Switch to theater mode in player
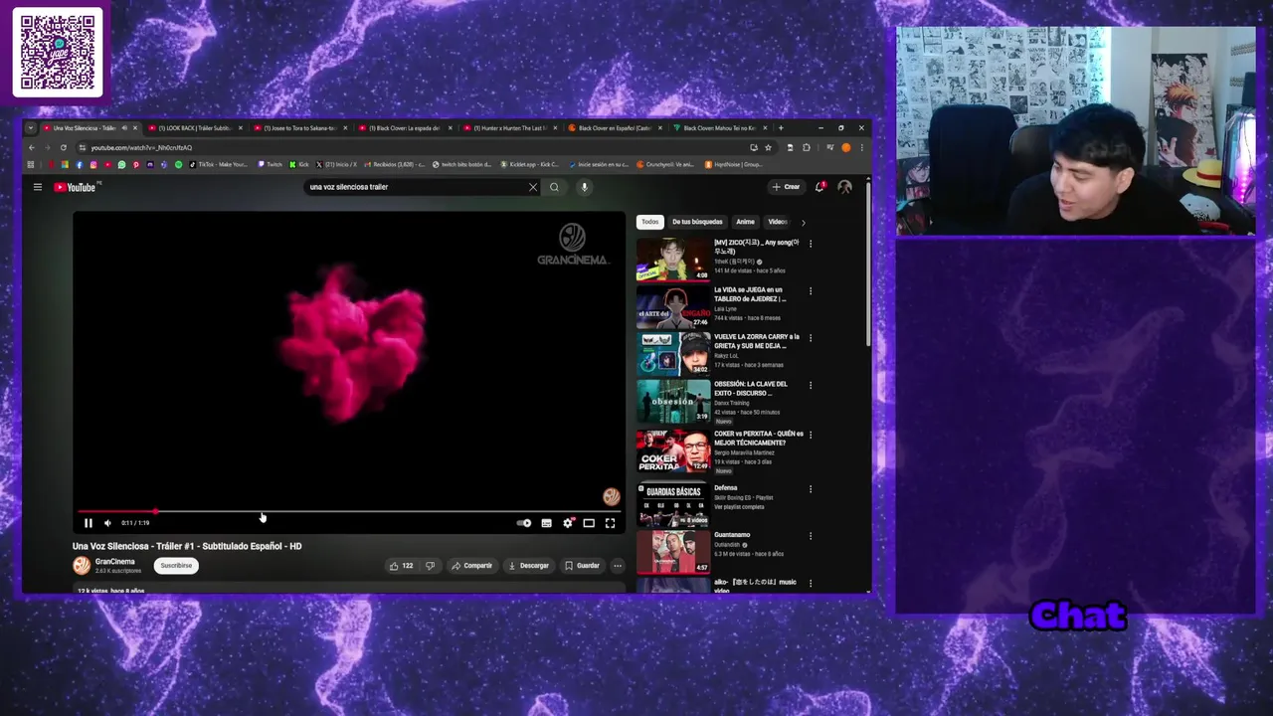This screenshot has width=1273, height=716. coord(589,523)
